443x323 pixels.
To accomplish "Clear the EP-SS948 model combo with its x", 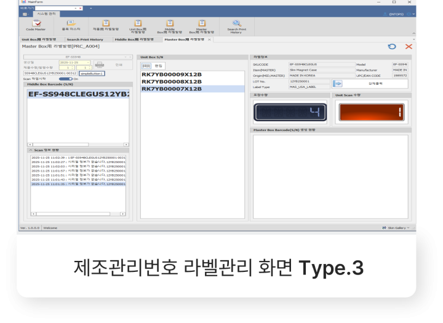I will pos(130,57).
